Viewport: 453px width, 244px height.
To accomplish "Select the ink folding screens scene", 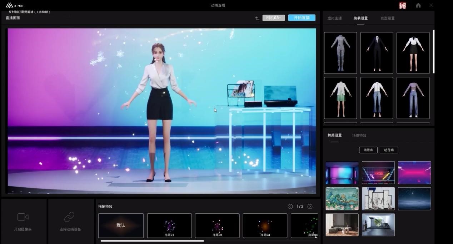I will point(378,199).
